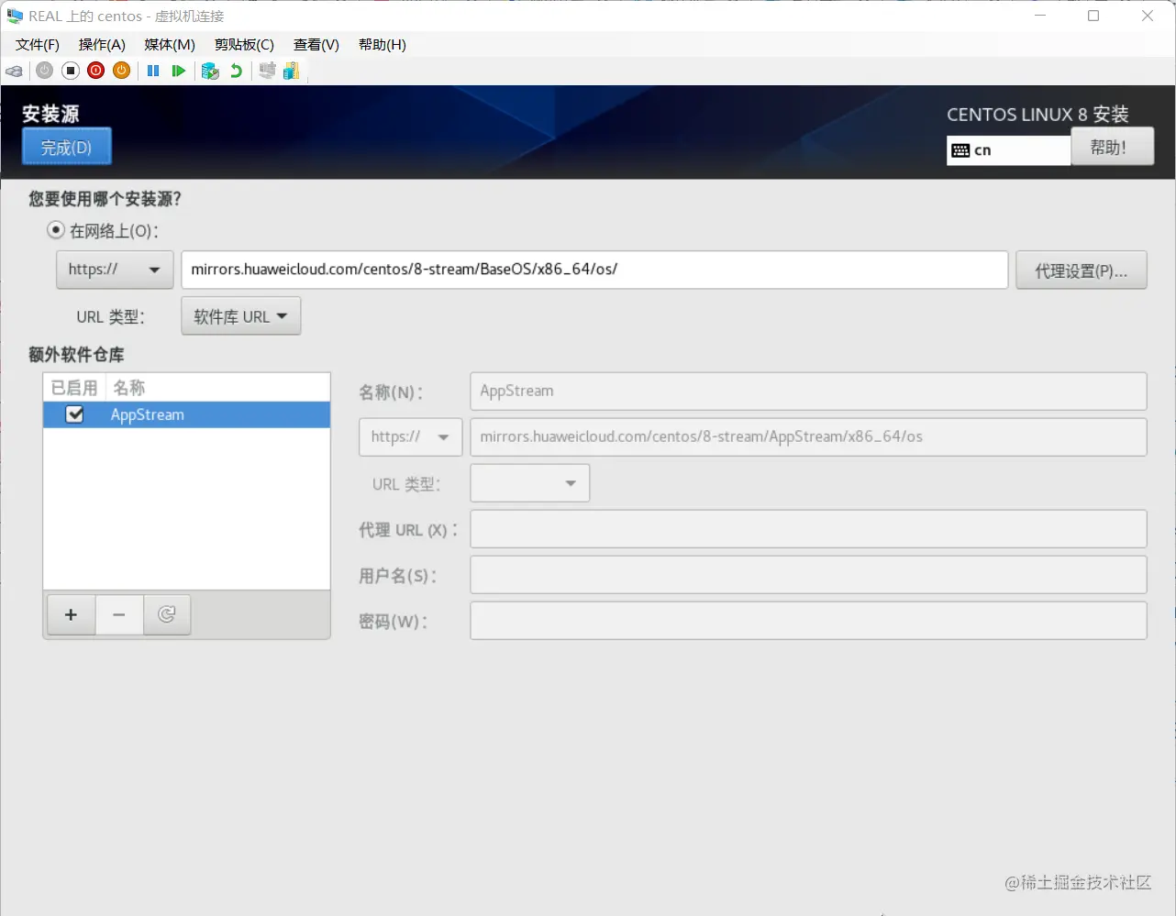Click the repository reset refresh icon
Screen dimensions: 1176x916
[166, 614]
